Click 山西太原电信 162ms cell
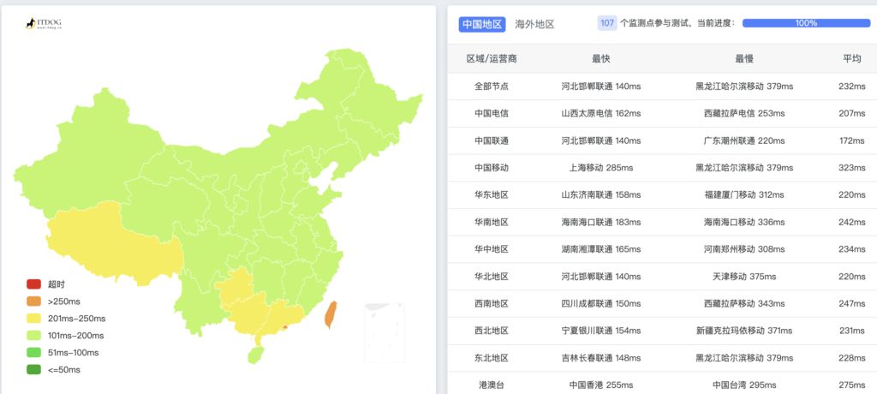Image resolution: width=877 pixels, height=394 pixels. pyautogui.click(x=601, y=113)
